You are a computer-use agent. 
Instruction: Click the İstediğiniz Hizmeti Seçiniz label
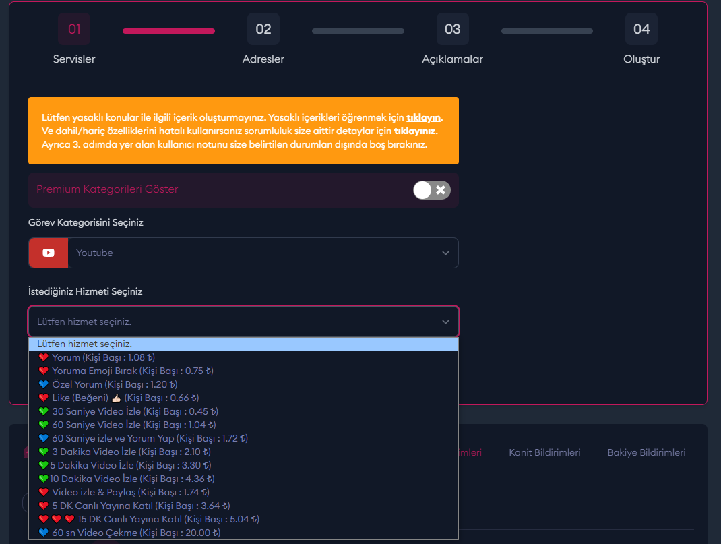pyautogui.click(x=85, y=291)
